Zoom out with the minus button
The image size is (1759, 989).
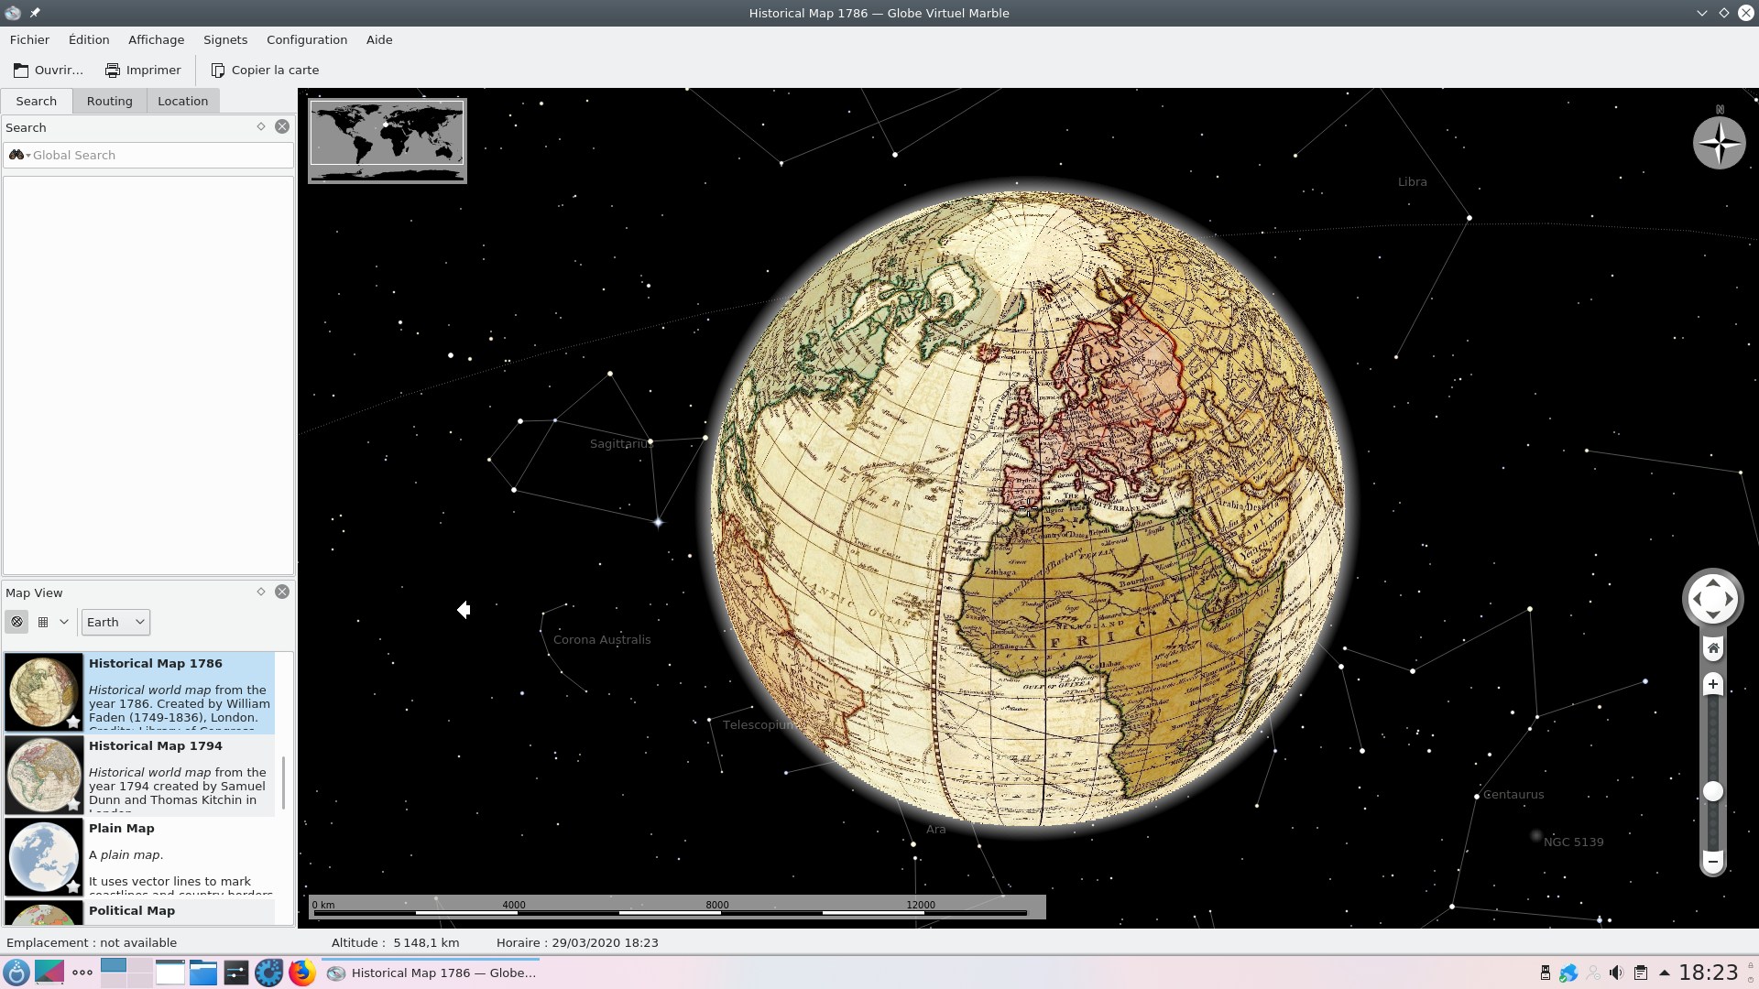[1712, 861]
